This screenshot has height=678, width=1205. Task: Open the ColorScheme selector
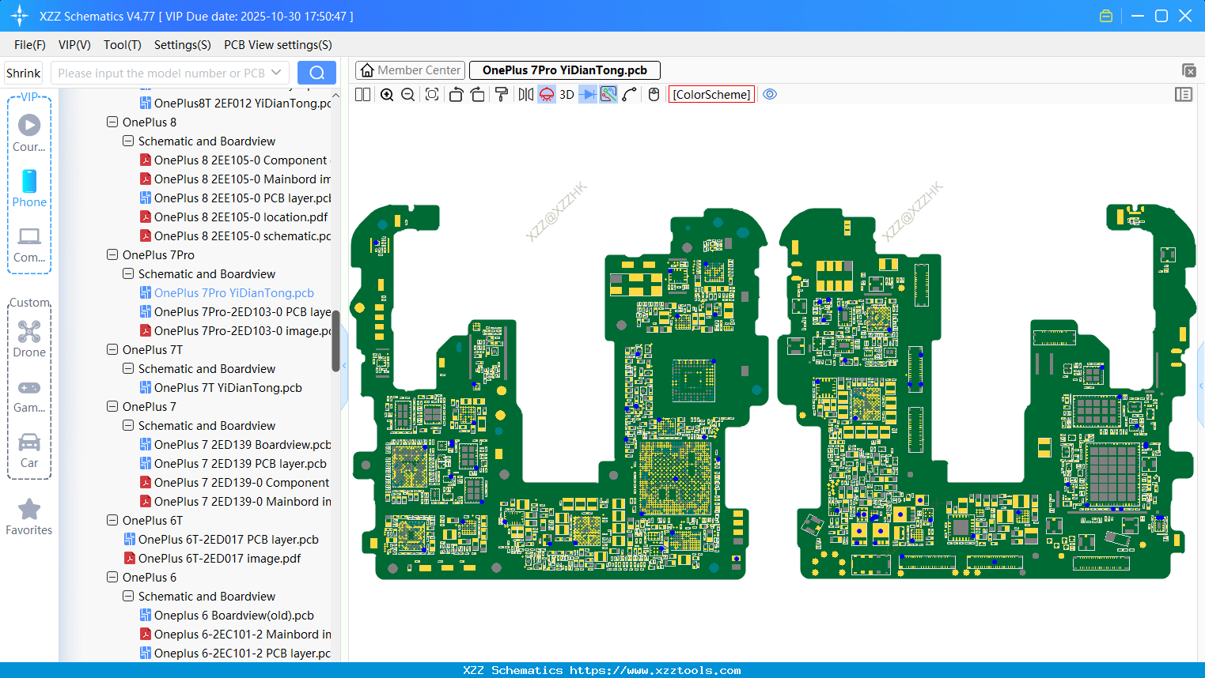[711, 95]
